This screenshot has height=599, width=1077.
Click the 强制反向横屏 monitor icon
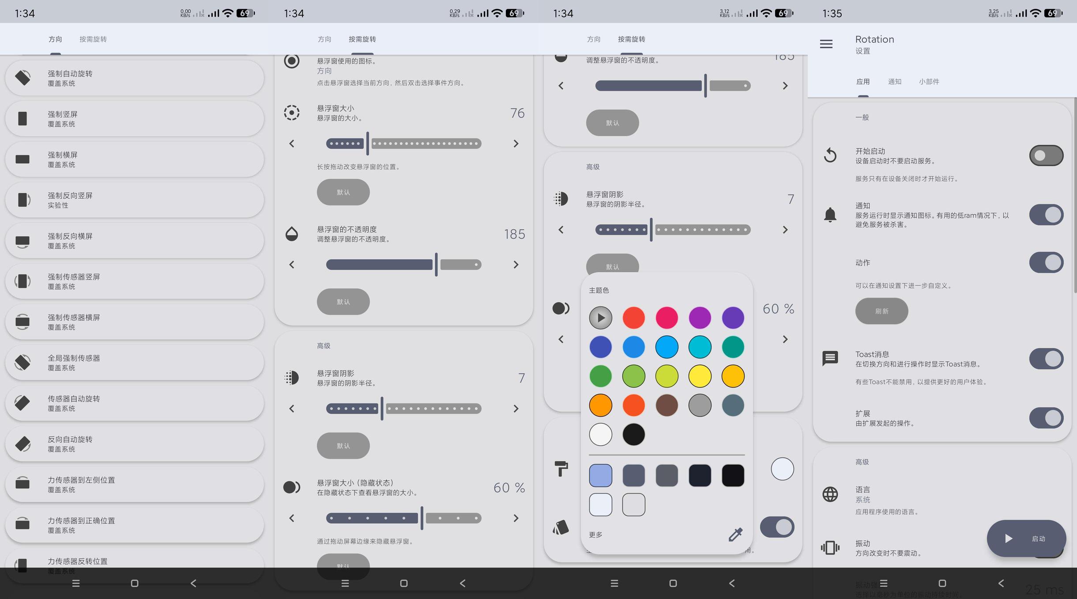(x=23, y=241)
